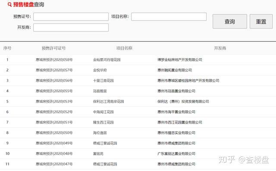Click the red magnifier icon beside 预售楼盘查询
Screen dimensions: 276x171
pyautogui.click(x=9, y=5)
